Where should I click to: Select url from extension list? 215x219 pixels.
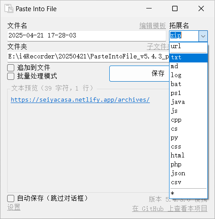click(188, 46)
